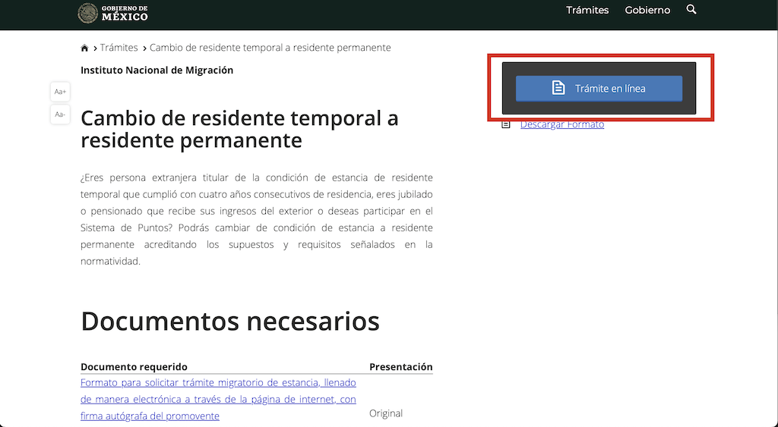The height and width of the screenshot is (427, 778).
Task: Open the Gobierno menu in header
Action: click(647, 11)
